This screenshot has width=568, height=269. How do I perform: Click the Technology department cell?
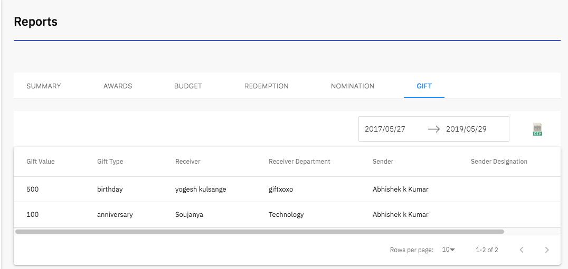(286, 214)
